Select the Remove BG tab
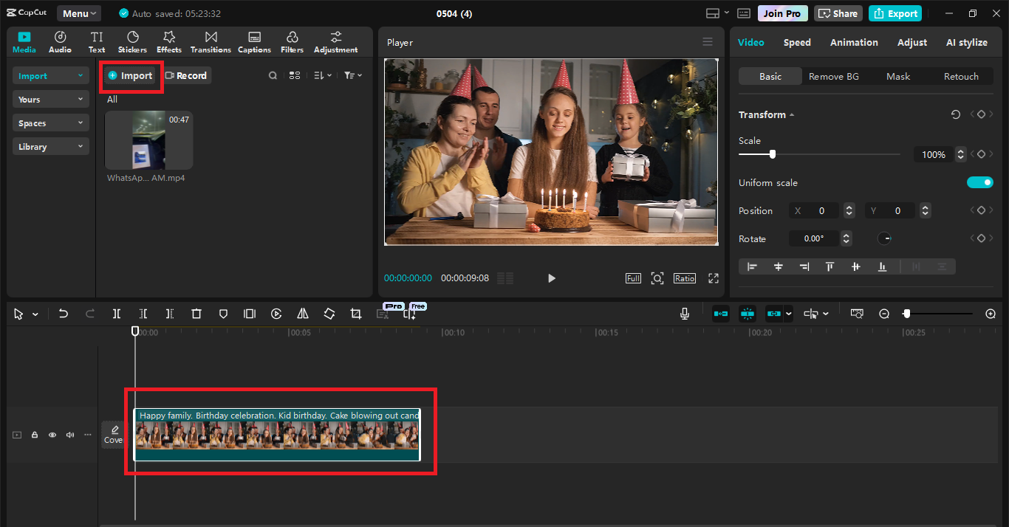The height and width of the screenshot is (527, 1009). (x=834, y=76)
